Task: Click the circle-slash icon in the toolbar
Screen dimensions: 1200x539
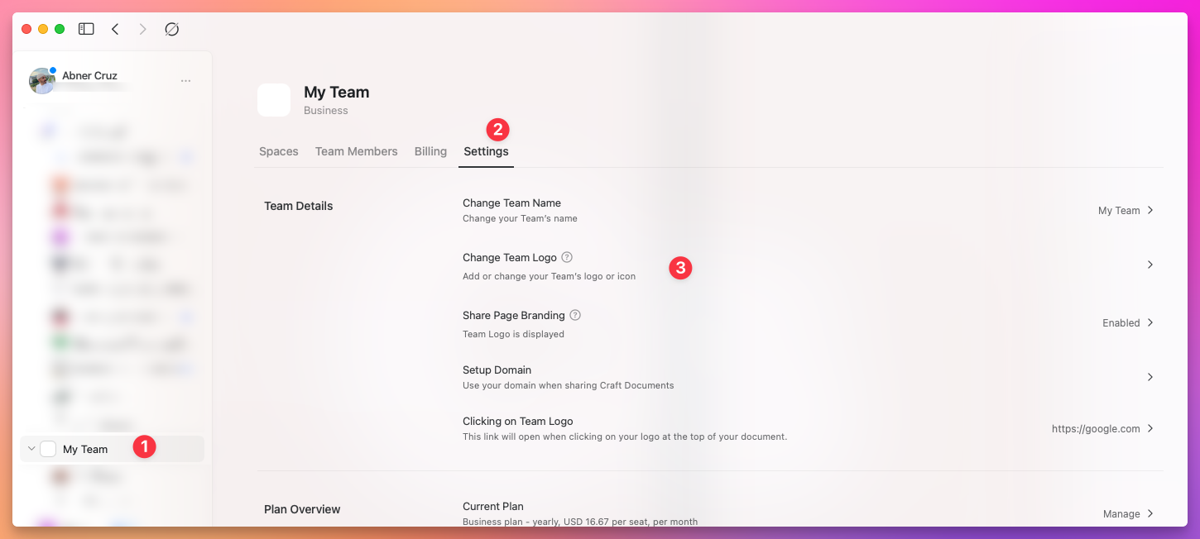Action: (171, 29)
